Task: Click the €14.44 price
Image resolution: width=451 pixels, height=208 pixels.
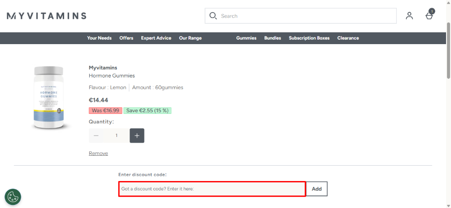Action: coord(98,100)
